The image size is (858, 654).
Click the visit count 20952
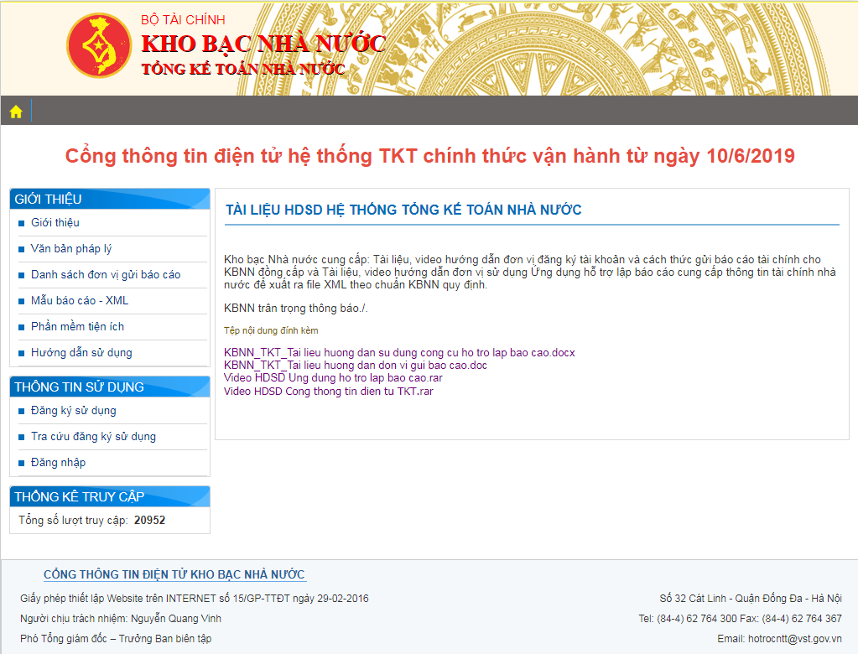pos(149,520)
